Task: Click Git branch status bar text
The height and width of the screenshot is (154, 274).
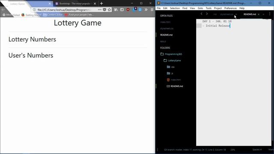Action: pos(195,150)
